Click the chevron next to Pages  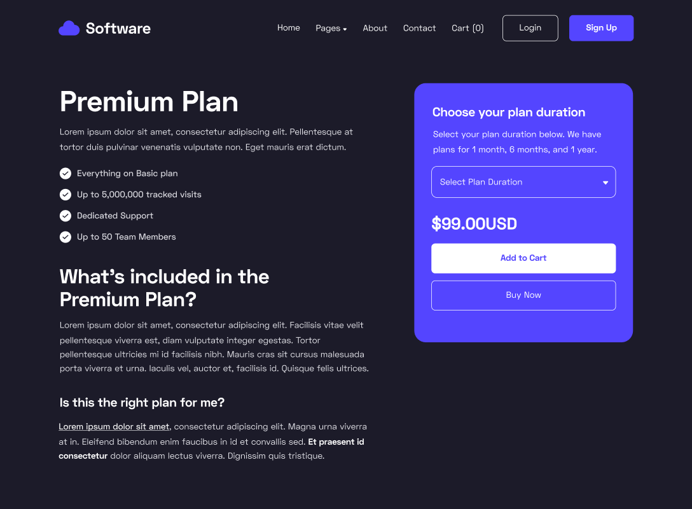345,29
